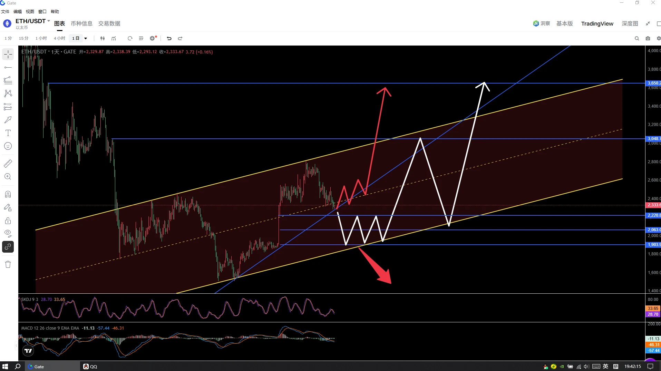Switch to 4小时 timeframe
The height and width of the screenshot is (371, 661).
pos(59,38)
